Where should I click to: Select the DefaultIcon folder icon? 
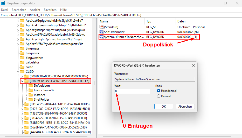[x=31, y=86]
